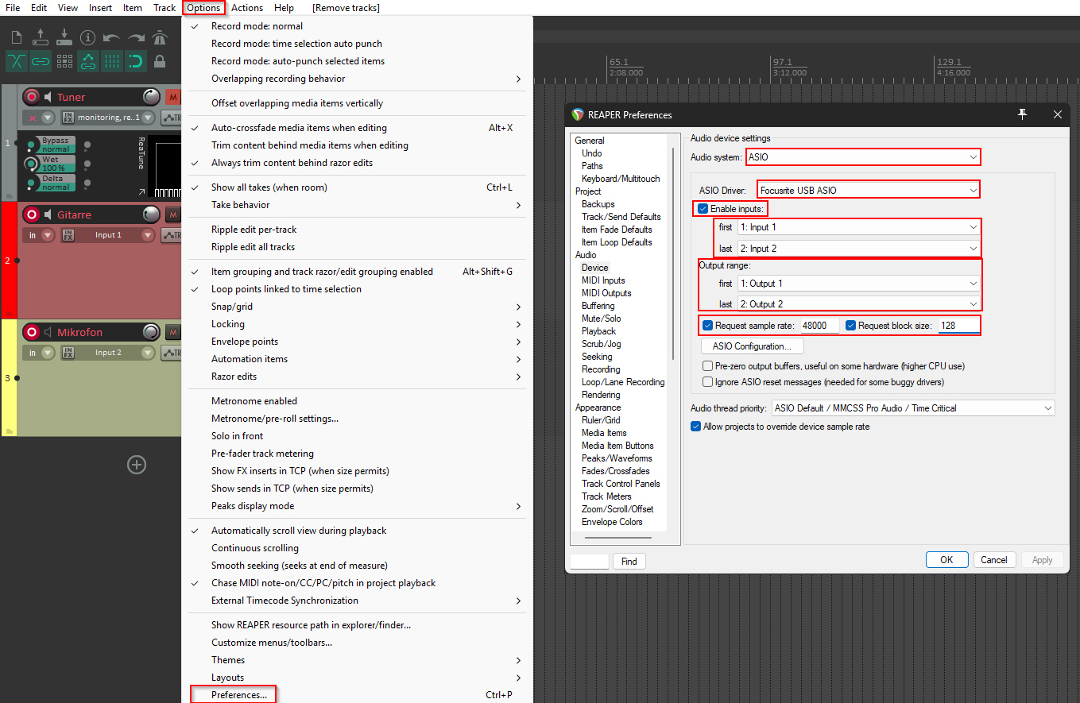
Task: Click the Apply button in Preferences
Action: coord(1042,560)
